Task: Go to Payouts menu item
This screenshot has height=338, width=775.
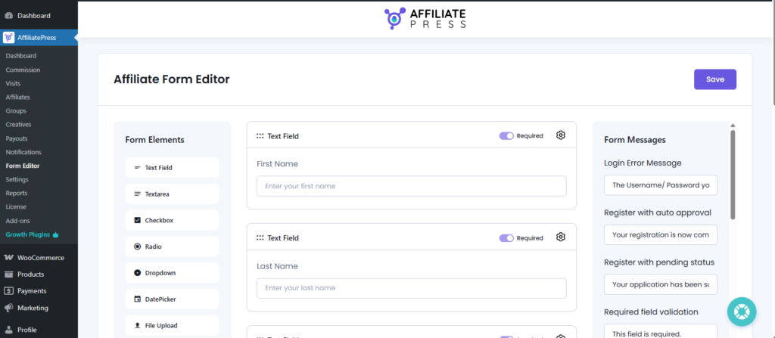Action: pos(17,138)
